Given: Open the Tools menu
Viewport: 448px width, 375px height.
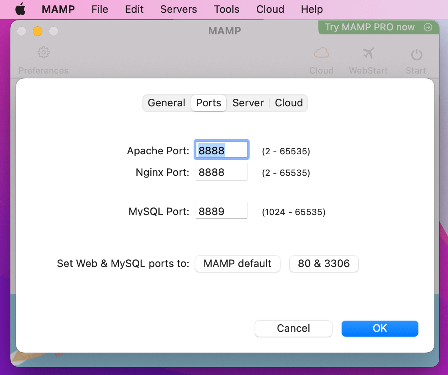Looking at the screenshot, I should pyautogui.click(x=226, y=9).
